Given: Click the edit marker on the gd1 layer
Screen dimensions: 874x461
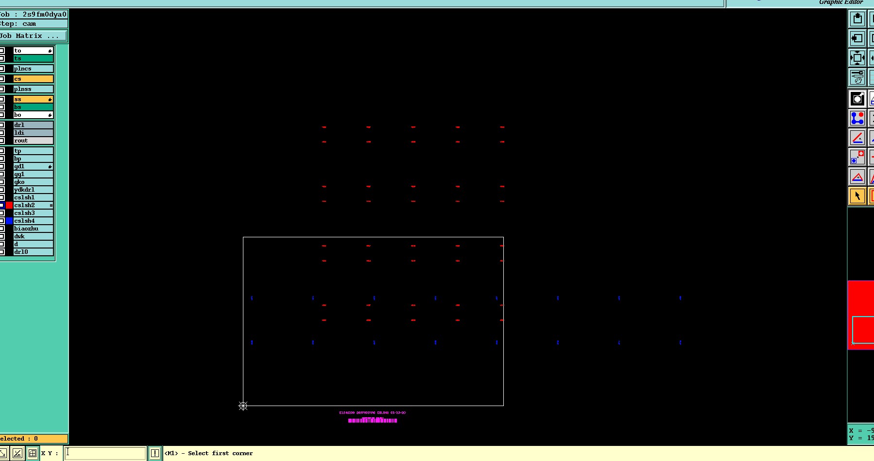Looking at the screenshot, I should coord(50,166).
